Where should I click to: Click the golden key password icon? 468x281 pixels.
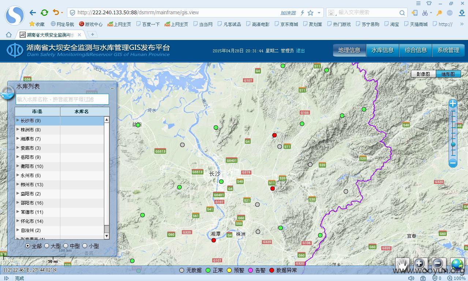click(x=439, y=13)
